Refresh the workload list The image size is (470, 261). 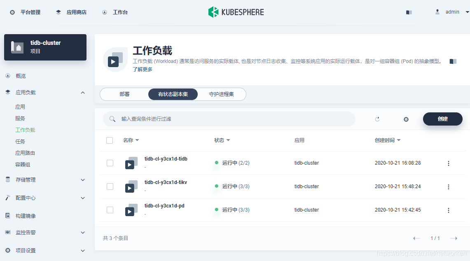tap(377, 119)
